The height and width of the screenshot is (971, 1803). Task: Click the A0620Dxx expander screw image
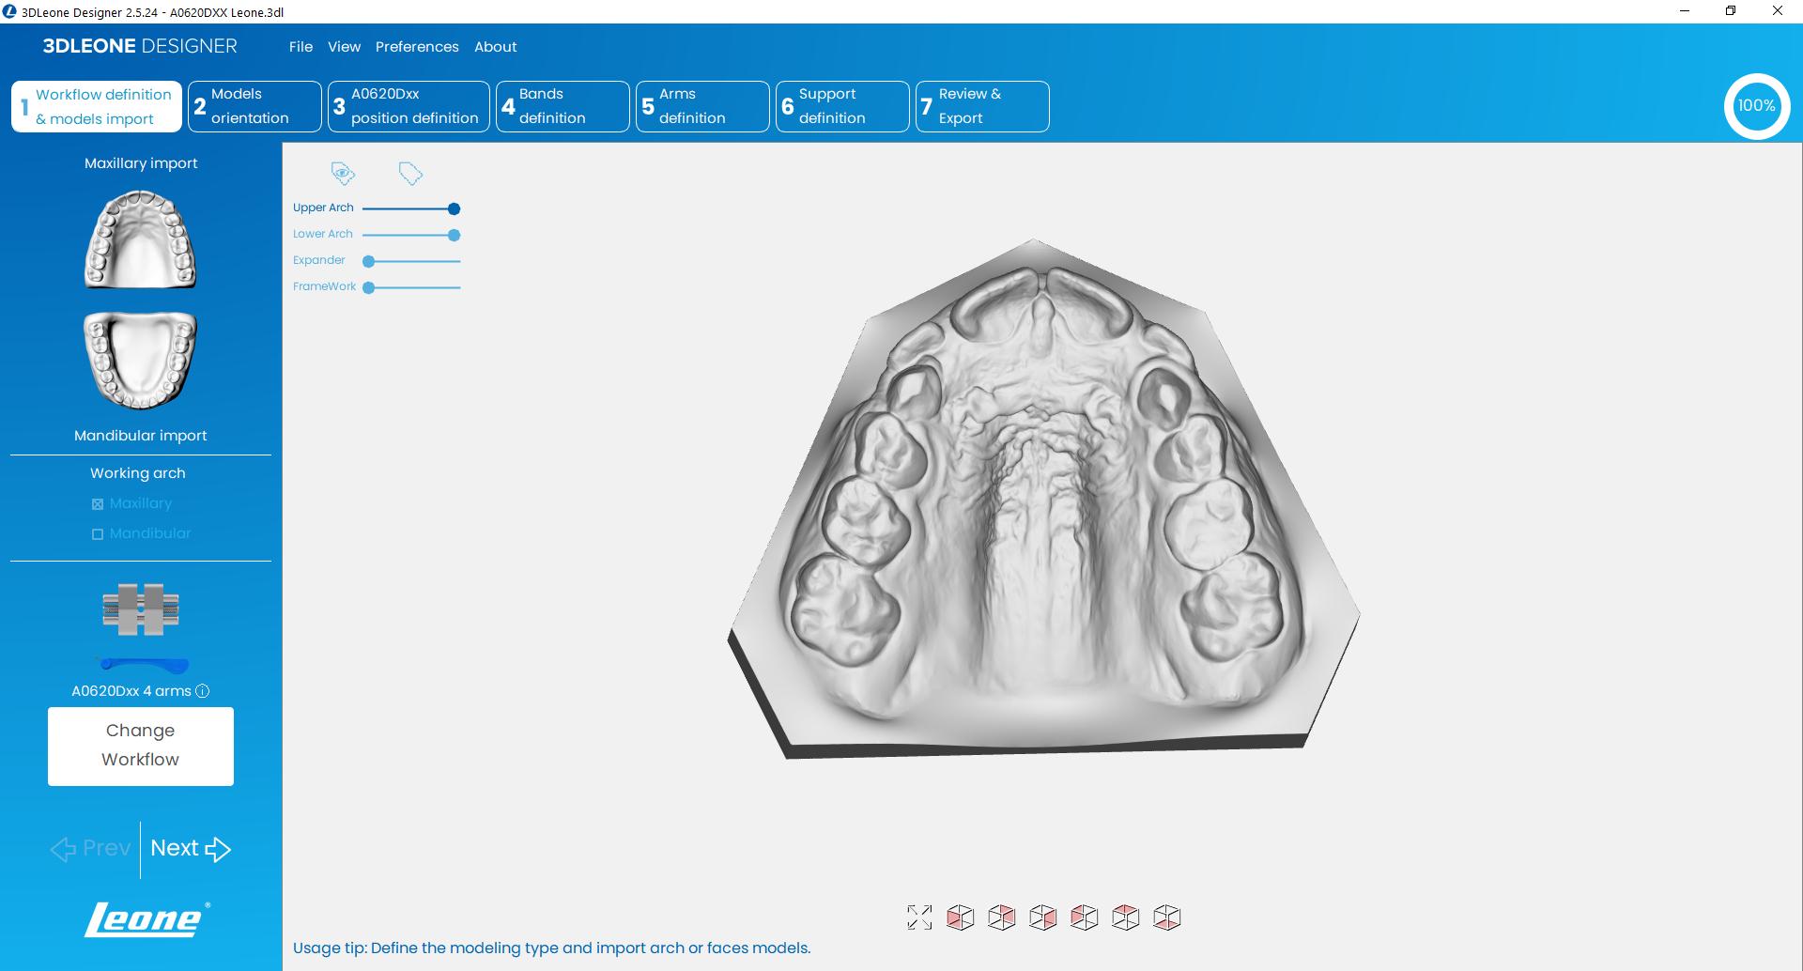[x=141, y=609]
